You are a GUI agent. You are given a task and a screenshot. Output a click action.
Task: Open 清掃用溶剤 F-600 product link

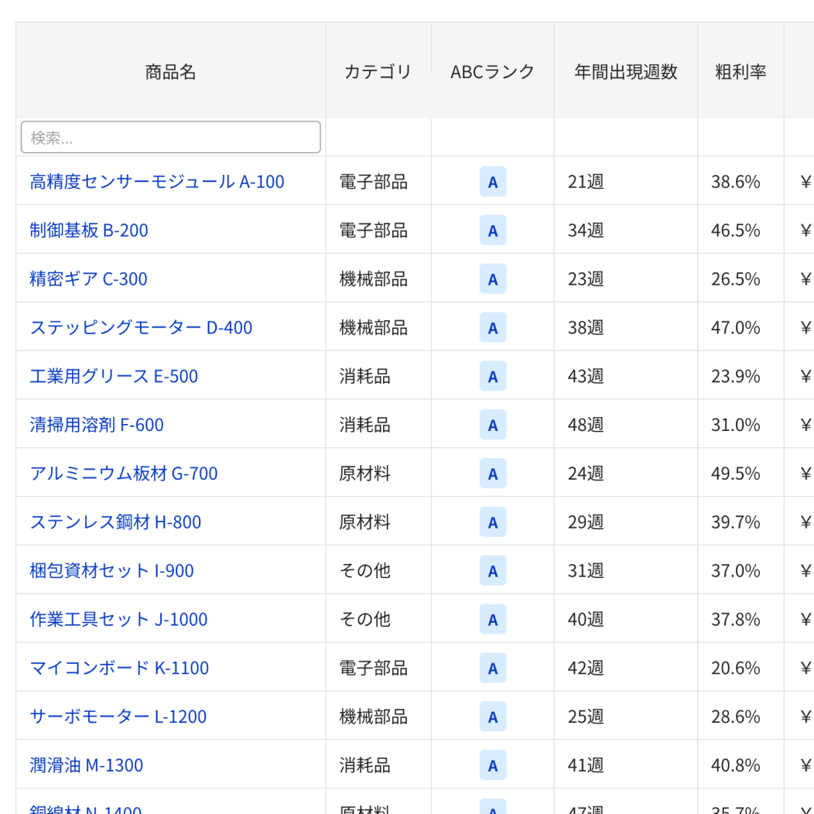tap(97, 425)
